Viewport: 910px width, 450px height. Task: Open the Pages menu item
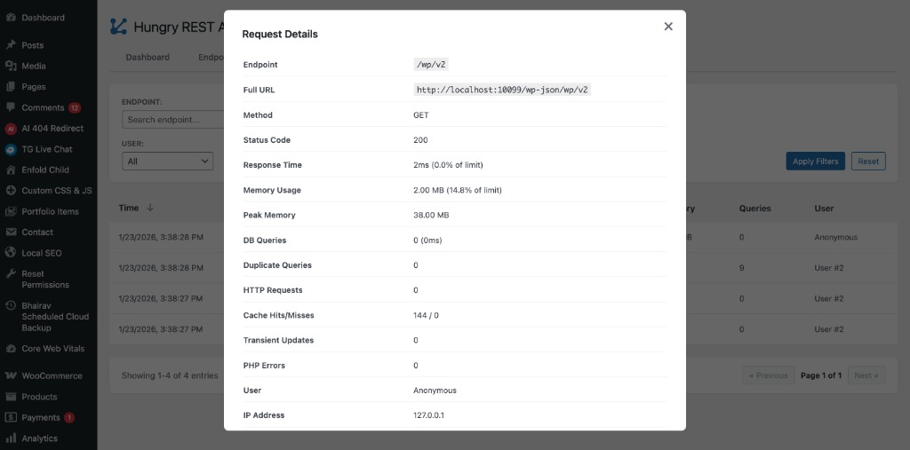[34, 87]
